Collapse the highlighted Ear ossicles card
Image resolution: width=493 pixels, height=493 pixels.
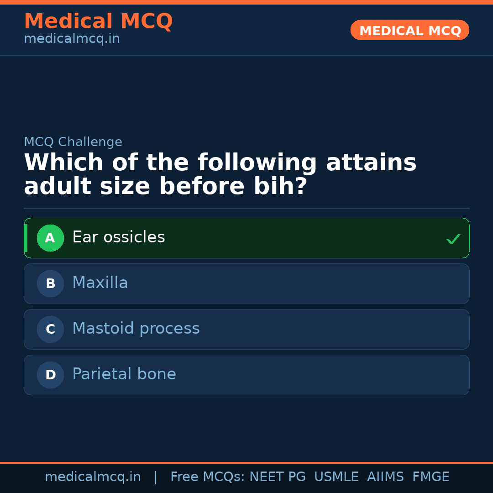click(246, 238)
